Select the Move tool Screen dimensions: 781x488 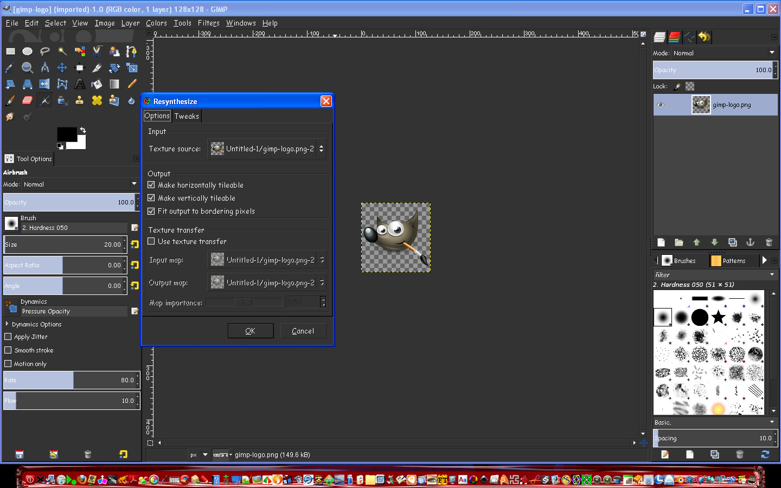(x=62, y=68)
